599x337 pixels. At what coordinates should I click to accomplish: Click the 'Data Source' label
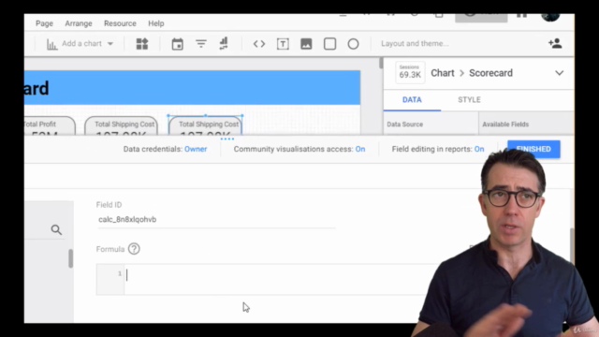404,125
